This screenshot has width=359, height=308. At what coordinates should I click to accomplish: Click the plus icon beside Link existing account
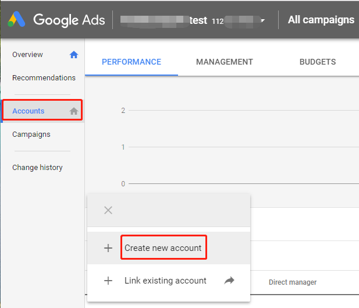point(108,281)
